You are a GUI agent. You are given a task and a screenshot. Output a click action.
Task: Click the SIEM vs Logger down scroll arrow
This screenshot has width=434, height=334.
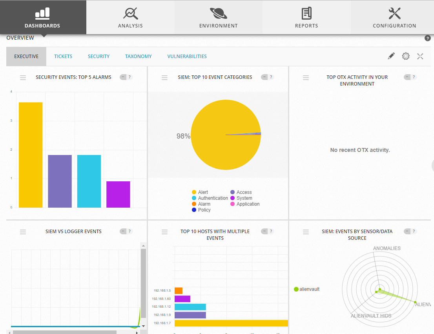coord(143,326)
